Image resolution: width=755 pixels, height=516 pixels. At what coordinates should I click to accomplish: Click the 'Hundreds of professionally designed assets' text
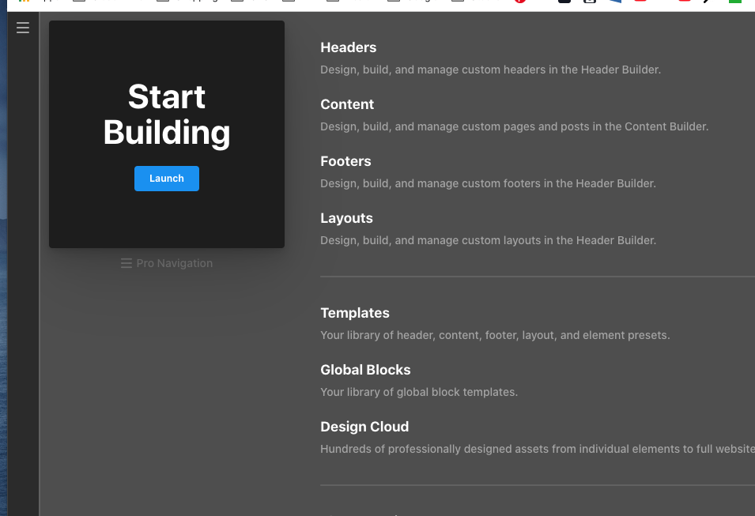pos(538,449)
